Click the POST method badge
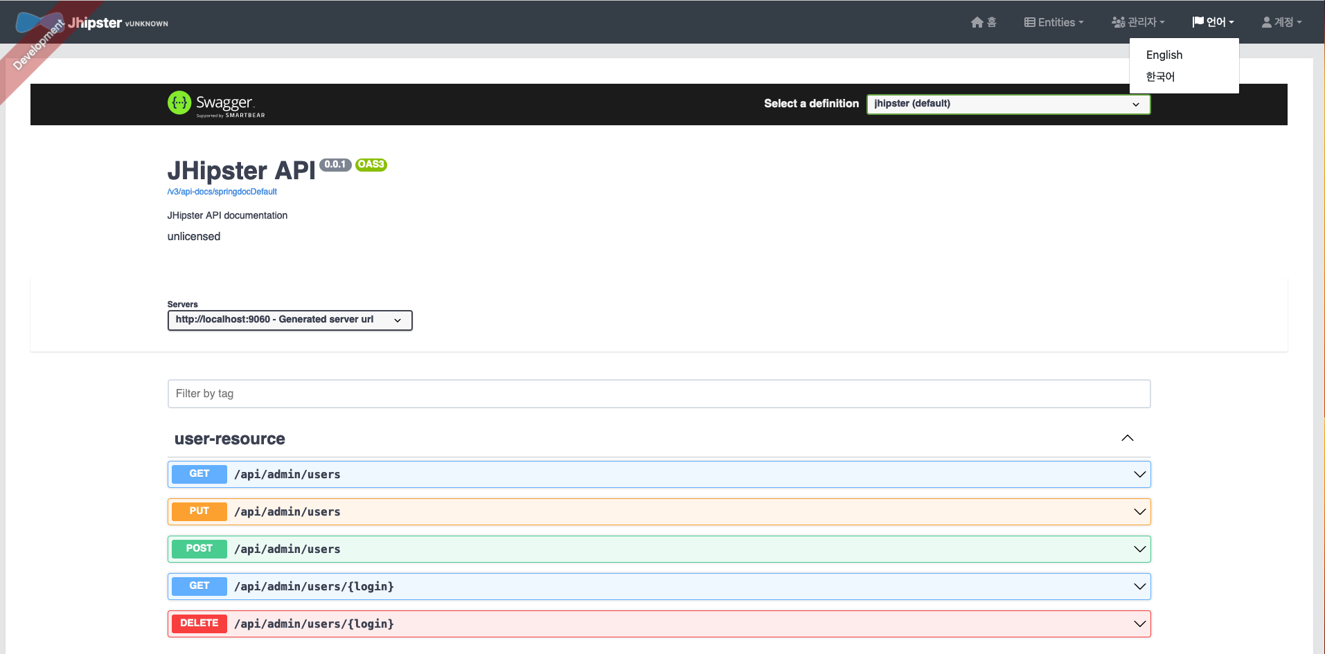Viewport: 1325px width, 654px height. pos(199,549)
